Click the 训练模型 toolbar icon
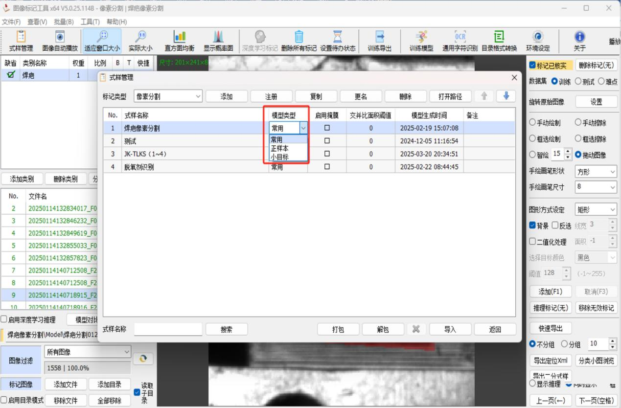Screen dimensions: 621x408 421,41
